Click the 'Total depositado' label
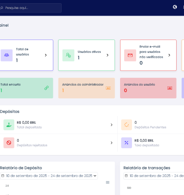The width and height of the screenshot is (184, 195). [29, 127]
